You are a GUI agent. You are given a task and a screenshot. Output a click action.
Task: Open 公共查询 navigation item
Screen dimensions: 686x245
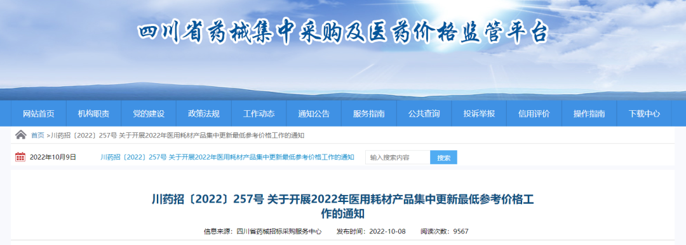[x=424, y=114]
